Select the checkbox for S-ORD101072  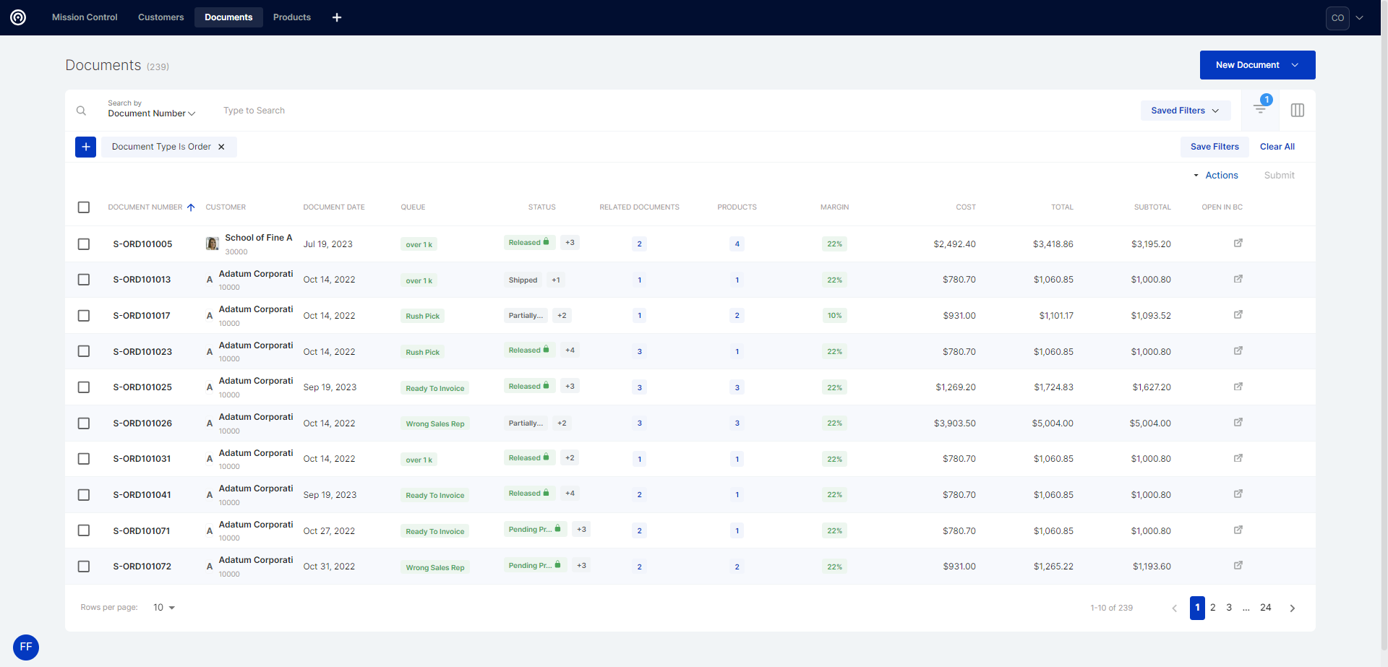coord(84,567)
